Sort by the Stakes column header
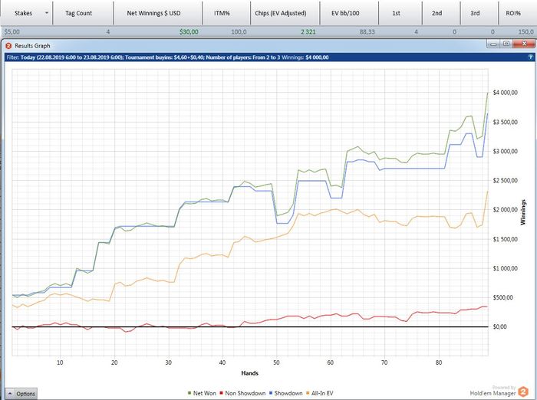Viewport: 537px width, 400px height. (x=23, y=13)
